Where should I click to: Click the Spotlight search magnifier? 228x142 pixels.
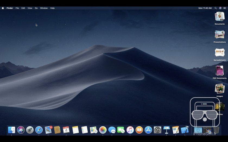click(x=216, y=8)
